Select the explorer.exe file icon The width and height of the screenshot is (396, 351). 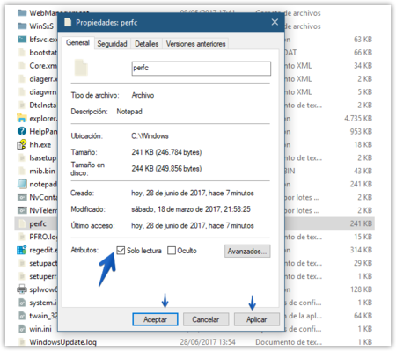(x=22, y=118)
